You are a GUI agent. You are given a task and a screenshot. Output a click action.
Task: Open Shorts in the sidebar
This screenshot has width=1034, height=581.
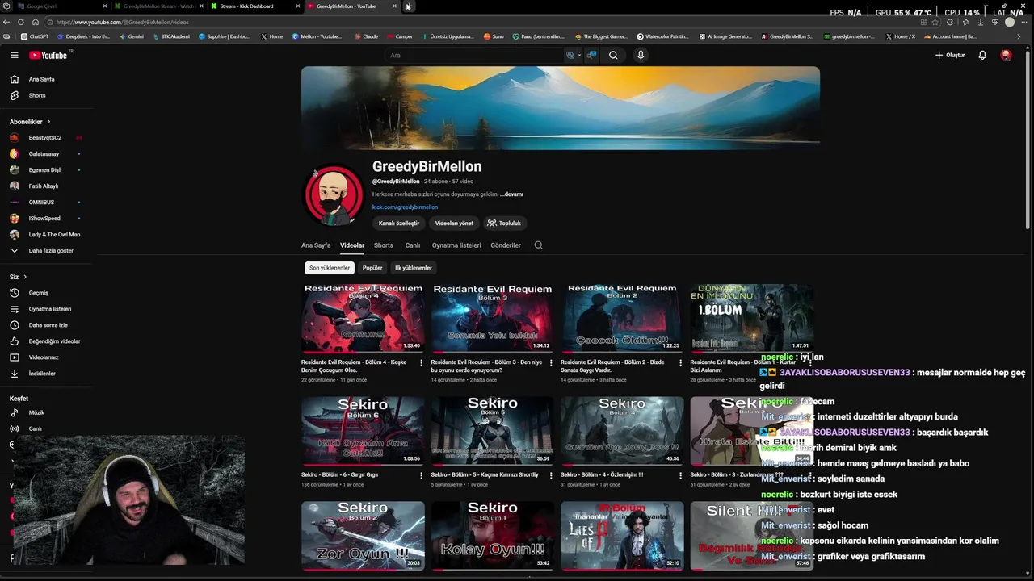[x=37, y=95]
